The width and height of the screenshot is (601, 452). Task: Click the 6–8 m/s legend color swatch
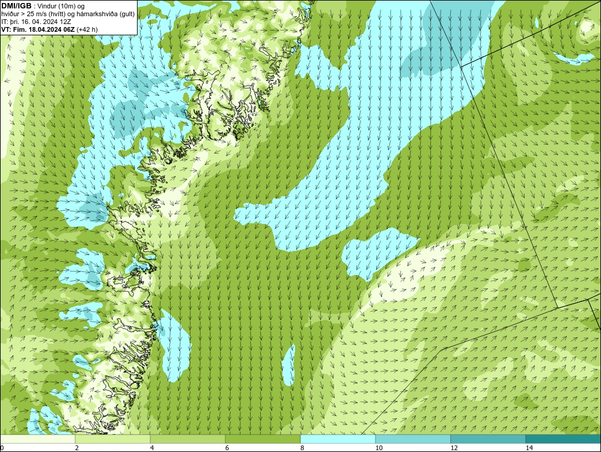pyautogui.click(x=263, y=439)
